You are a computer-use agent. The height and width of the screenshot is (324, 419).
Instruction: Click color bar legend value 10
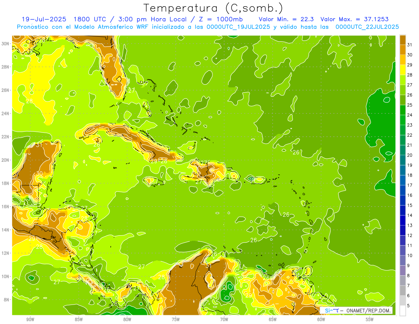pyautogui.click(x=410, y=255)
